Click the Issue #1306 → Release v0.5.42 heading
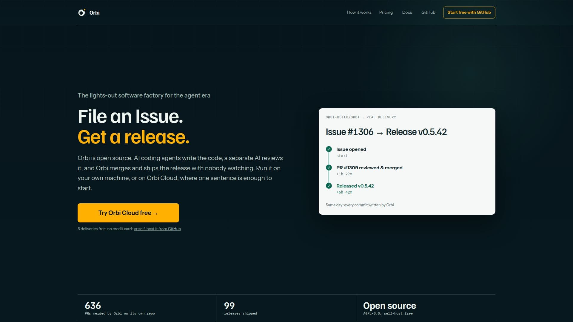This screenshot has height=322, width=573. [x=386, y=132]
